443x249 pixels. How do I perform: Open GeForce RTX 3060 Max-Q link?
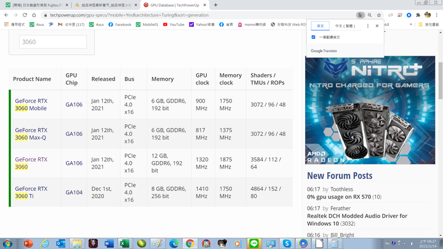coord(31,134)
